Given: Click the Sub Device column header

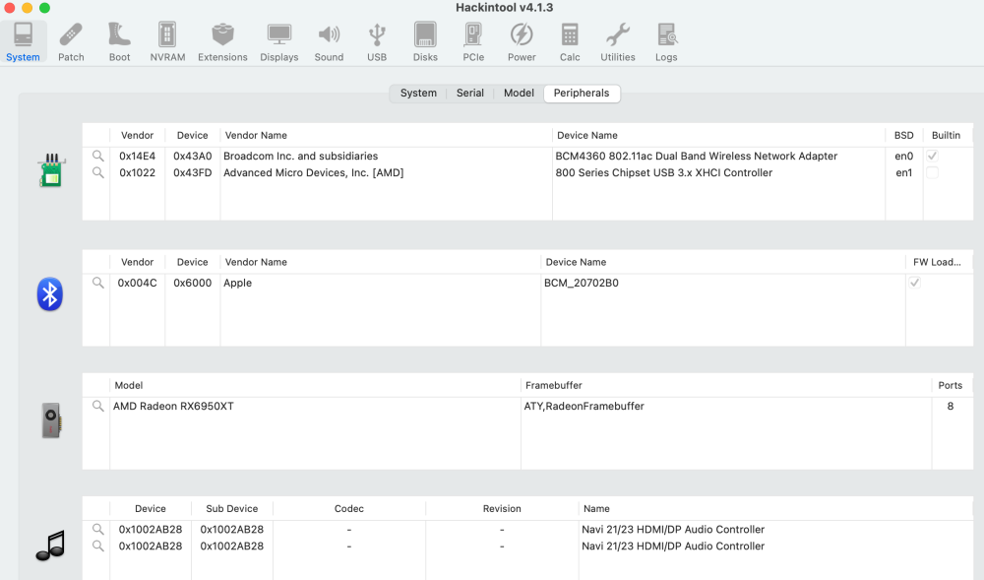Looking at the screenshot, I should click(x=232, y=508).
